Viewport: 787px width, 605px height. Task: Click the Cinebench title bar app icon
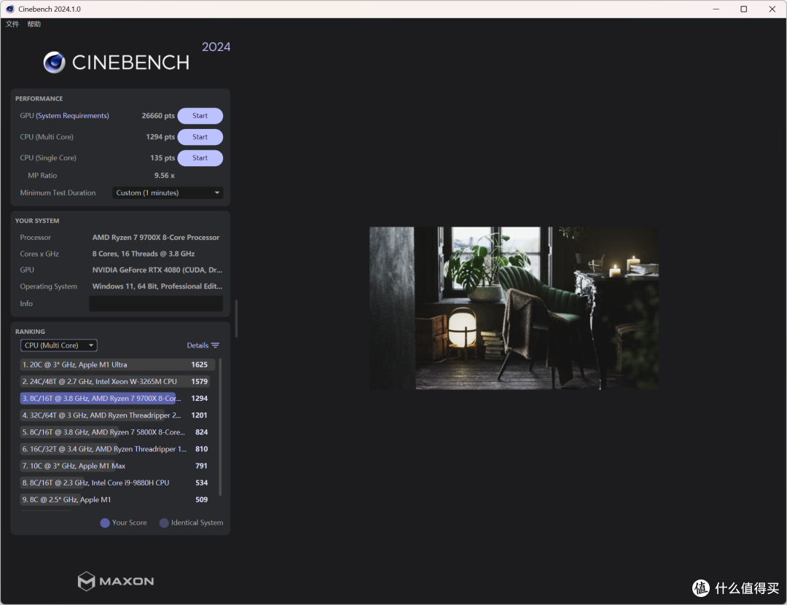tap(10, 9)
